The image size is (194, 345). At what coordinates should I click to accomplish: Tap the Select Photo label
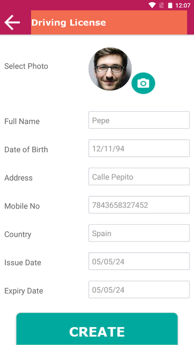point(26,66)
